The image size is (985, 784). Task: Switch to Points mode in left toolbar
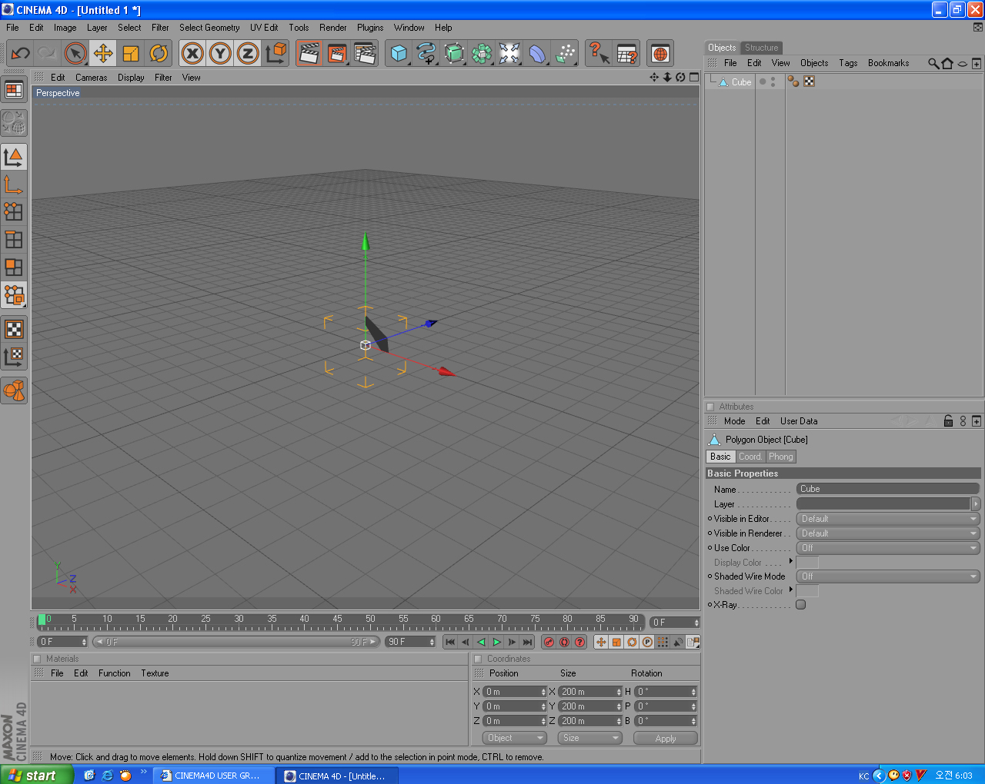point(14,212)
